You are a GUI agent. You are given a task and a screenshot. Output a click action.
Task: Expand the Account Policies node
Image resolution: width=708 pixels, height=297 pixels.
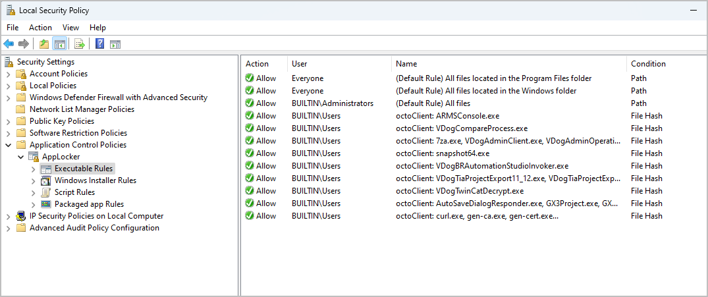[x=9, y=74]
